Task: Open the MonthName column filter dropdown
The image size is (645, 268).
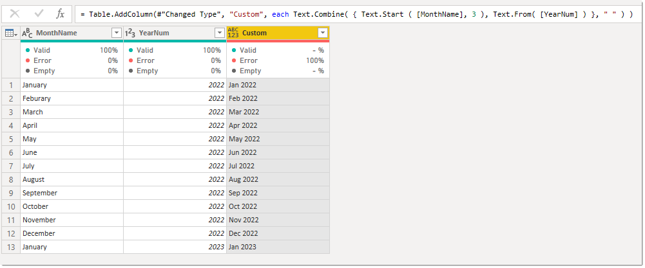Action: coord(117,33)
